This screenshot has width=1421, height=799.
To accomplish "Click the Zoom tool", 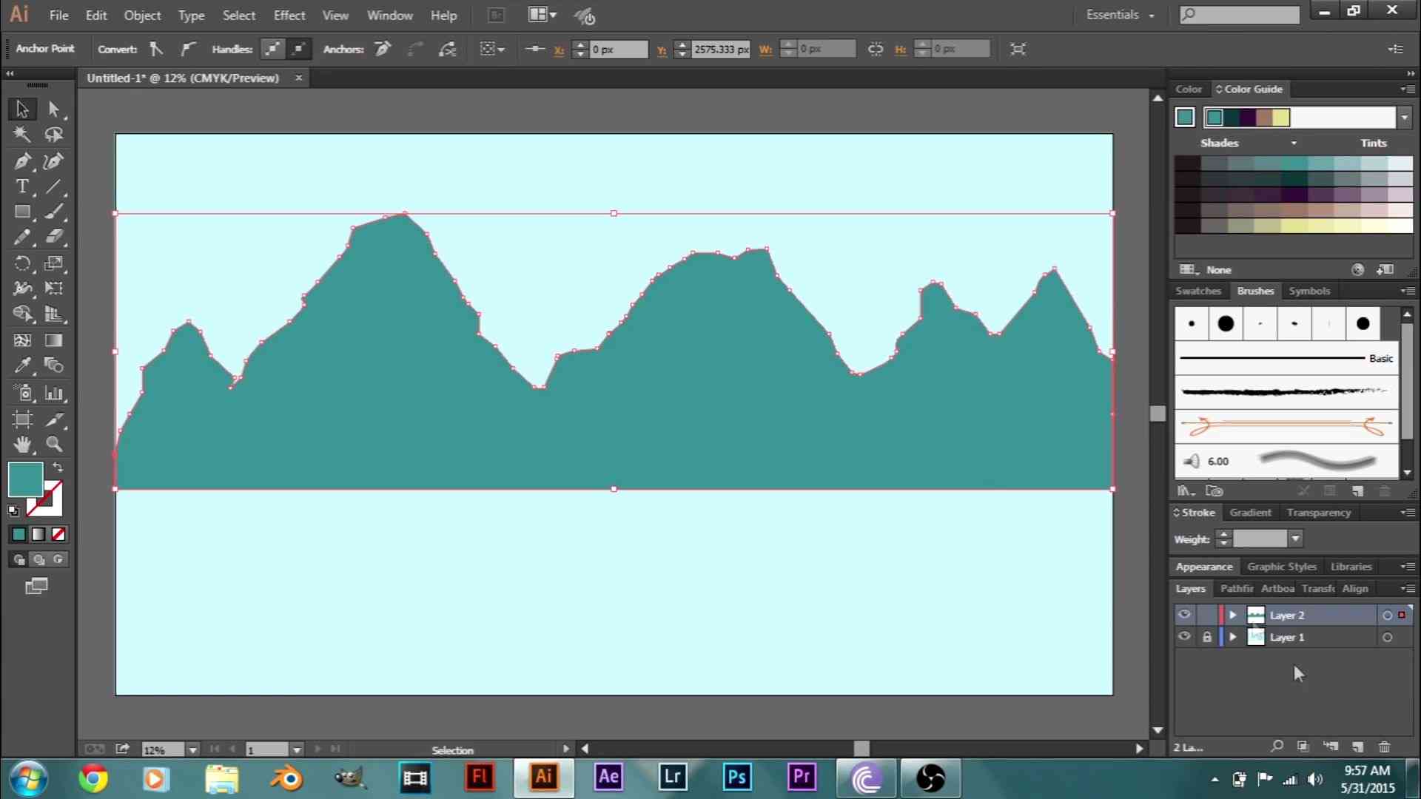I will pyautogui.click(x=54, y=445).
